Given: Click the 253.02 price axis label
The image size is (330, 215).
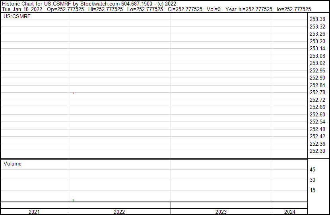Looking at the screenshot, I should [317, 63].
